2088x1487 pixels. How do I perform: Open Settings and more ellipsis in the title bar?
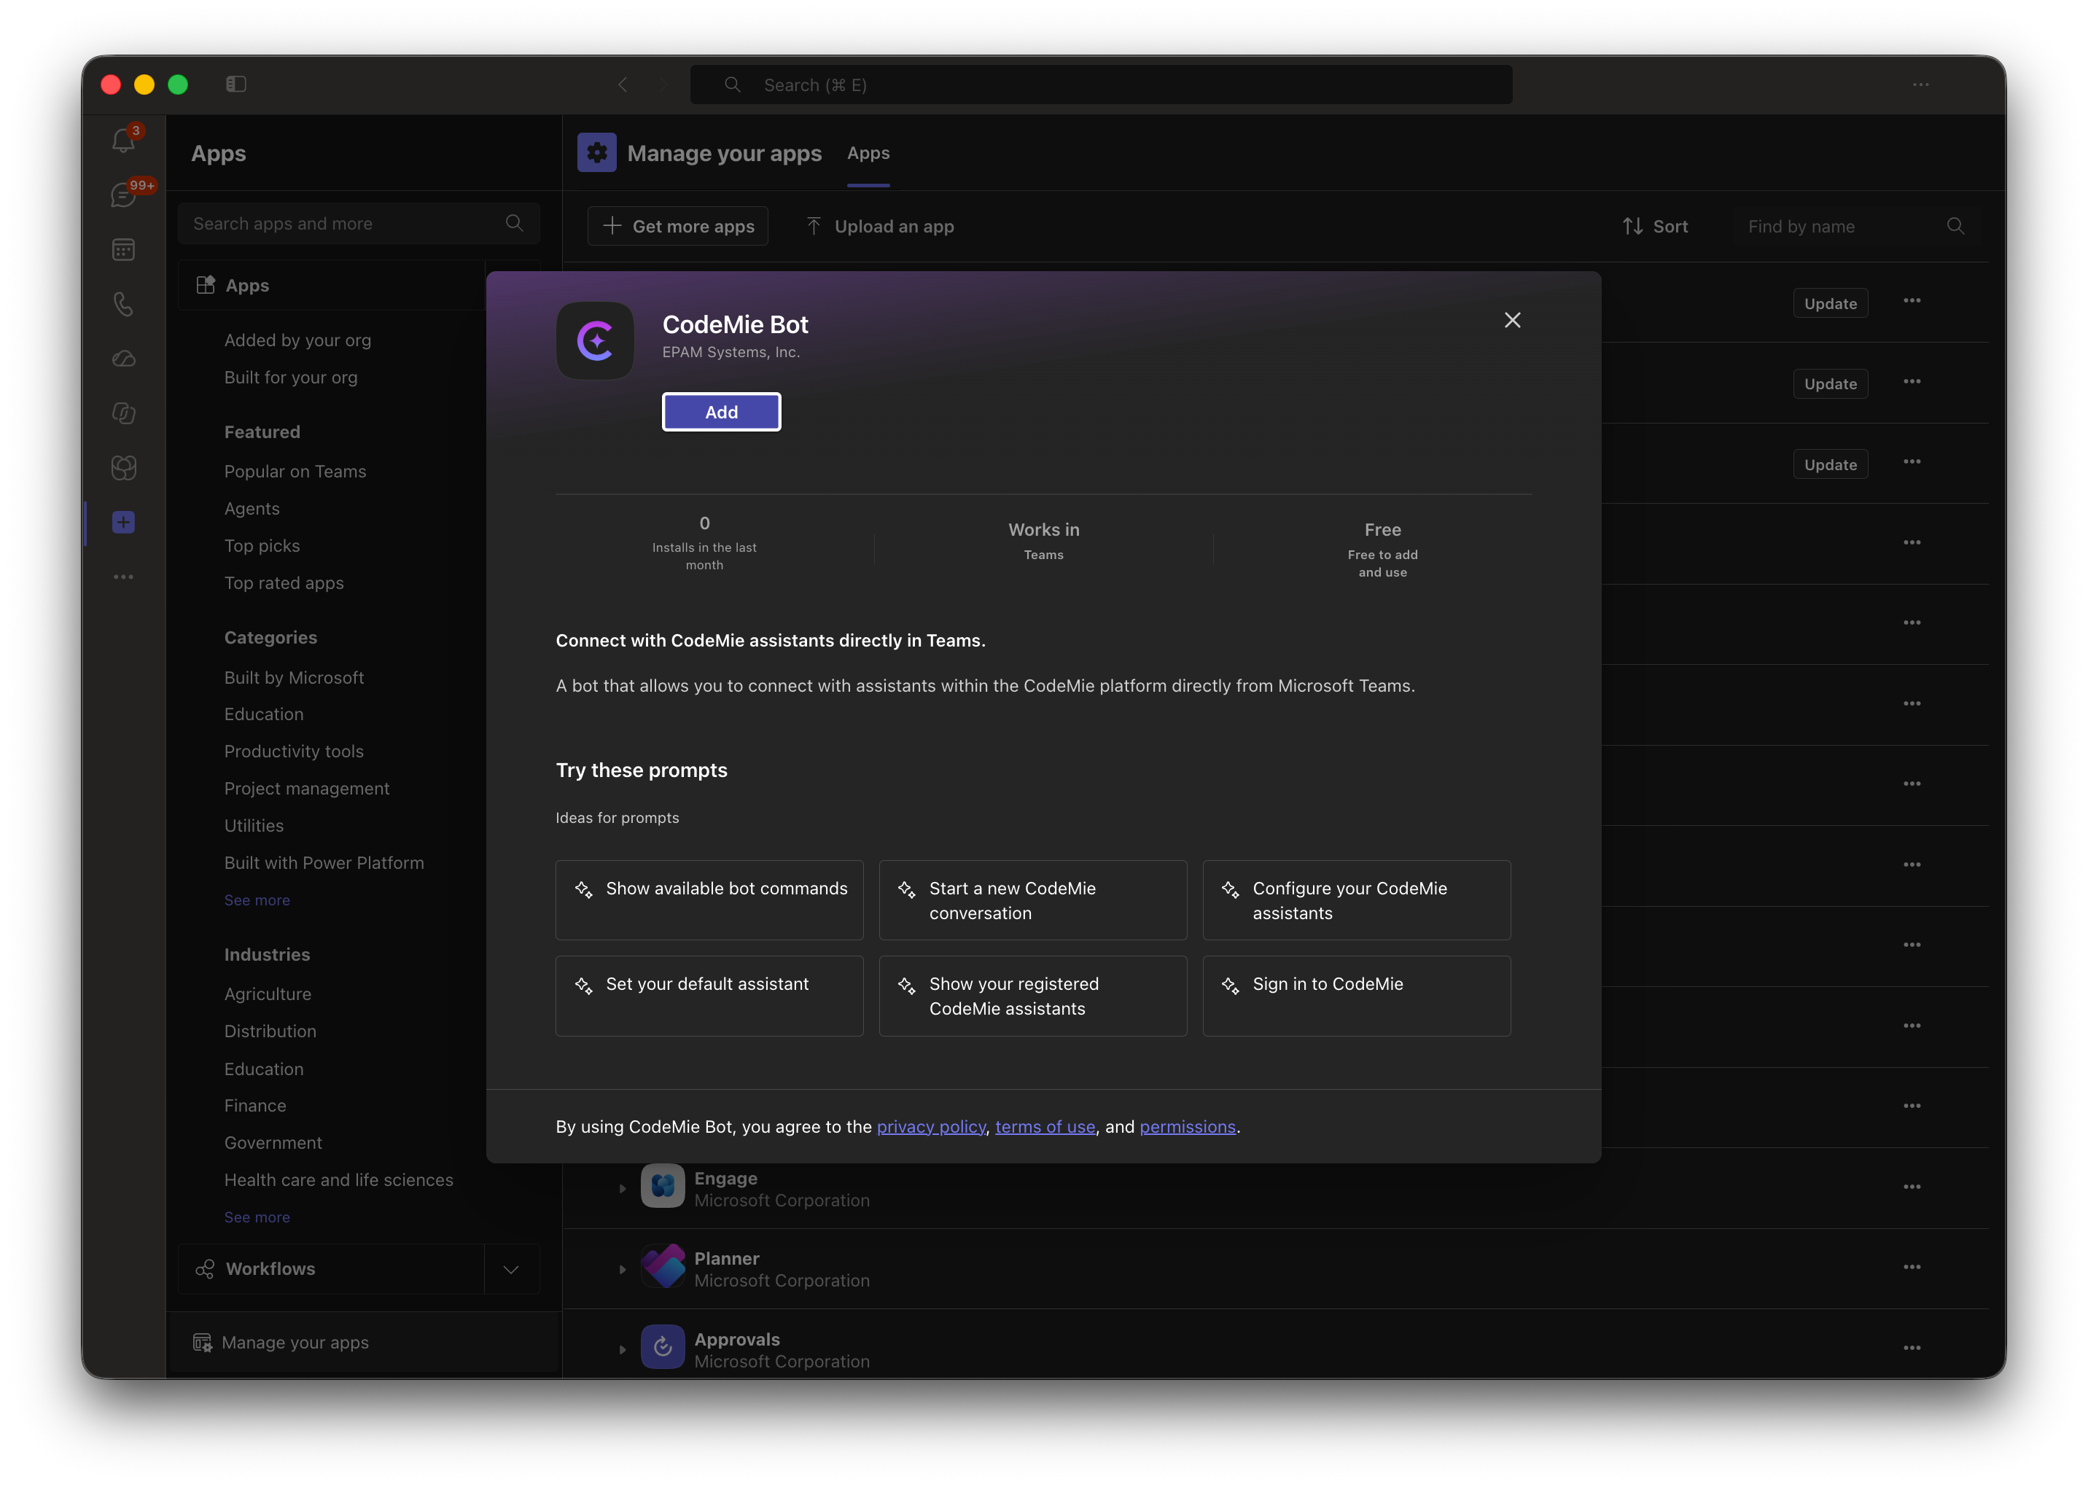(1921, 85)
